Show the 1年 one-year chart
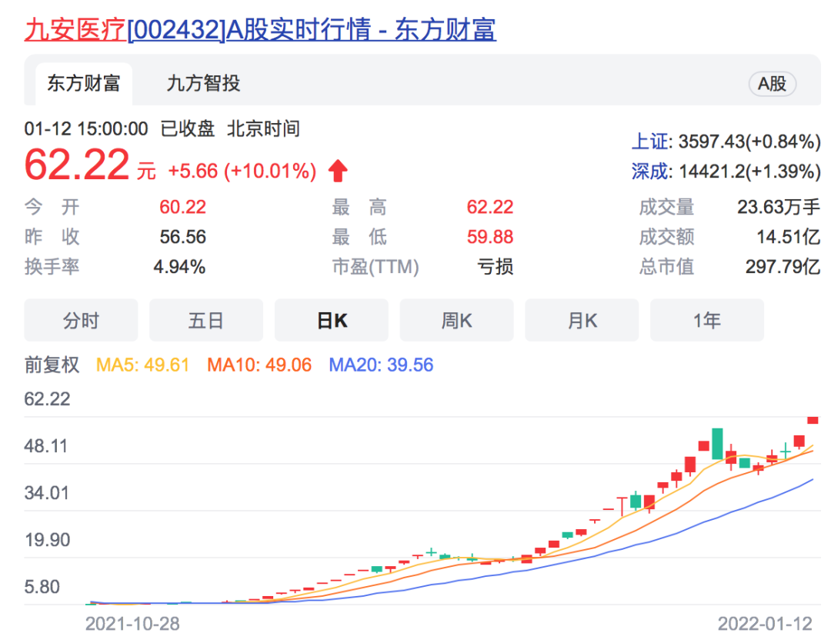The width and height of the screenshot is (831, 643). (x=706, y=321)
